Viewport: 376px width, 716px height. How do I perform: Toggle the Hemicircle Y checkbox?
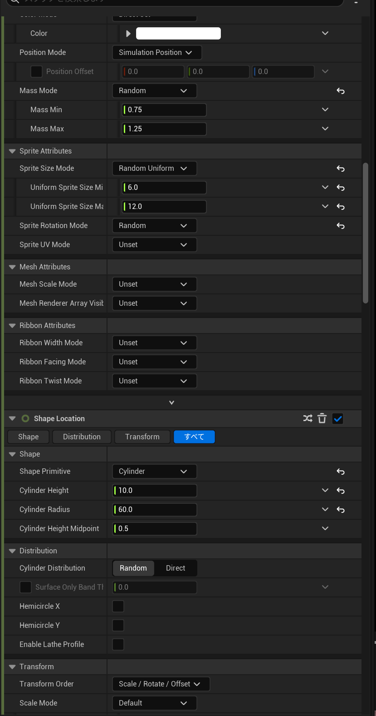click(x=118, y=625)
